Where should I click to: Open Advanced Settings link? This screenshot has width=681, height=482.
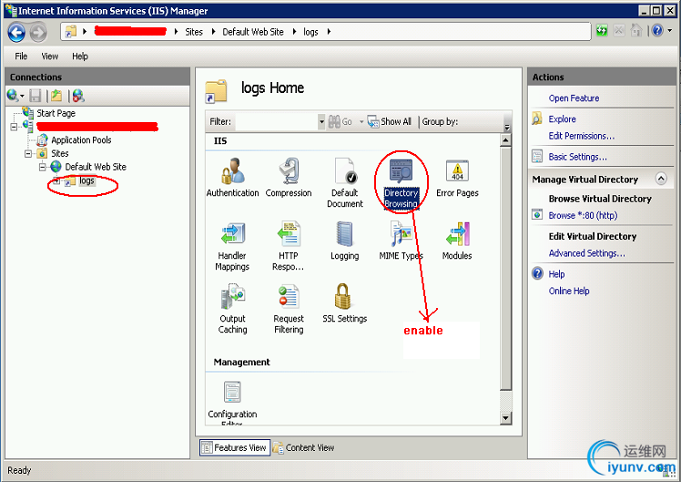586,253
